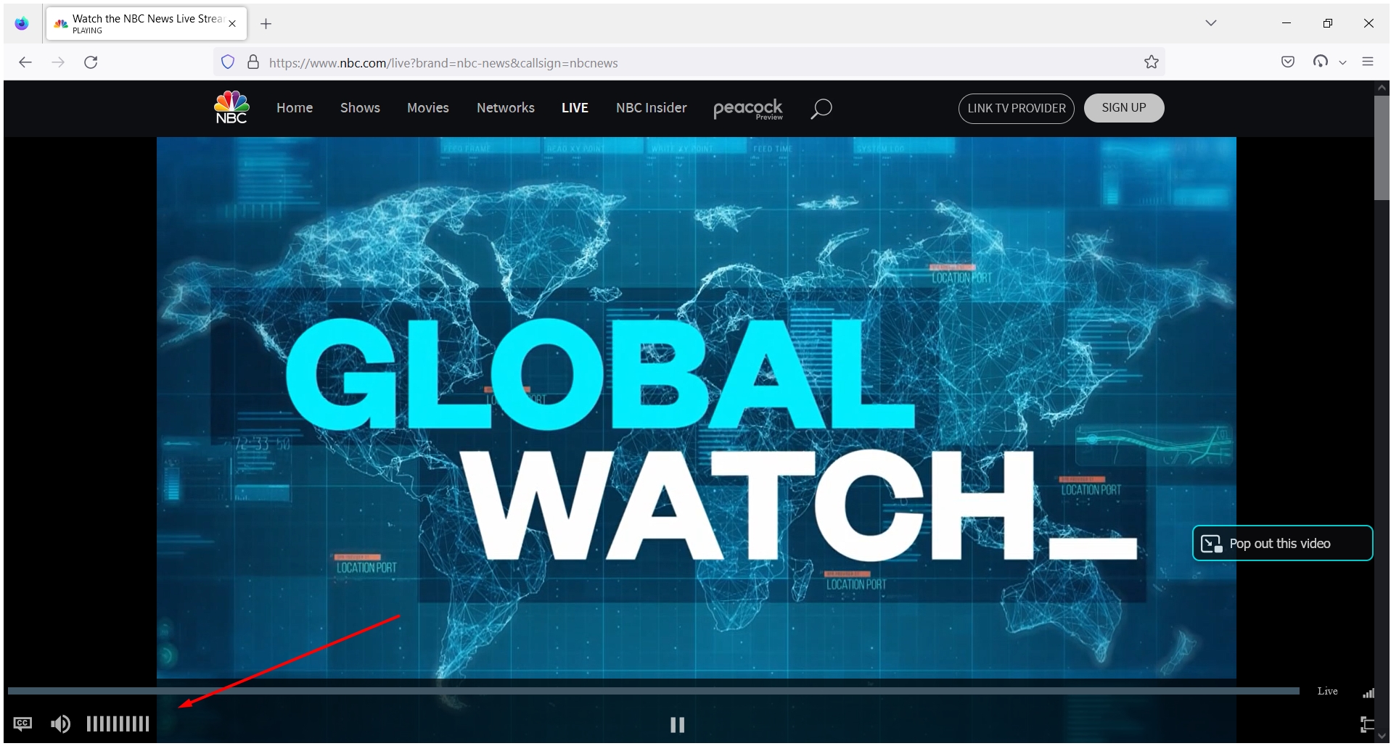The height and width of the screenshot is (746, 1391).
Task: Open the Shows menu item
Action: click(x=360, y=107)
